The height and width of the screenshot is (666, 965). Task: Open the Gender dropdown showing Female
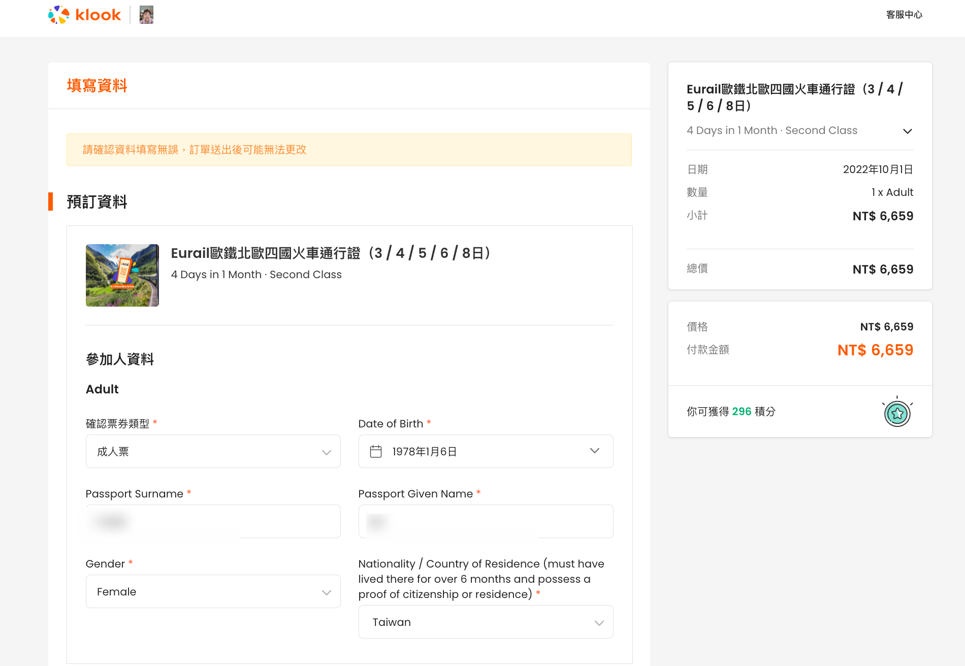pyautogui.click(x=213, y=591)
